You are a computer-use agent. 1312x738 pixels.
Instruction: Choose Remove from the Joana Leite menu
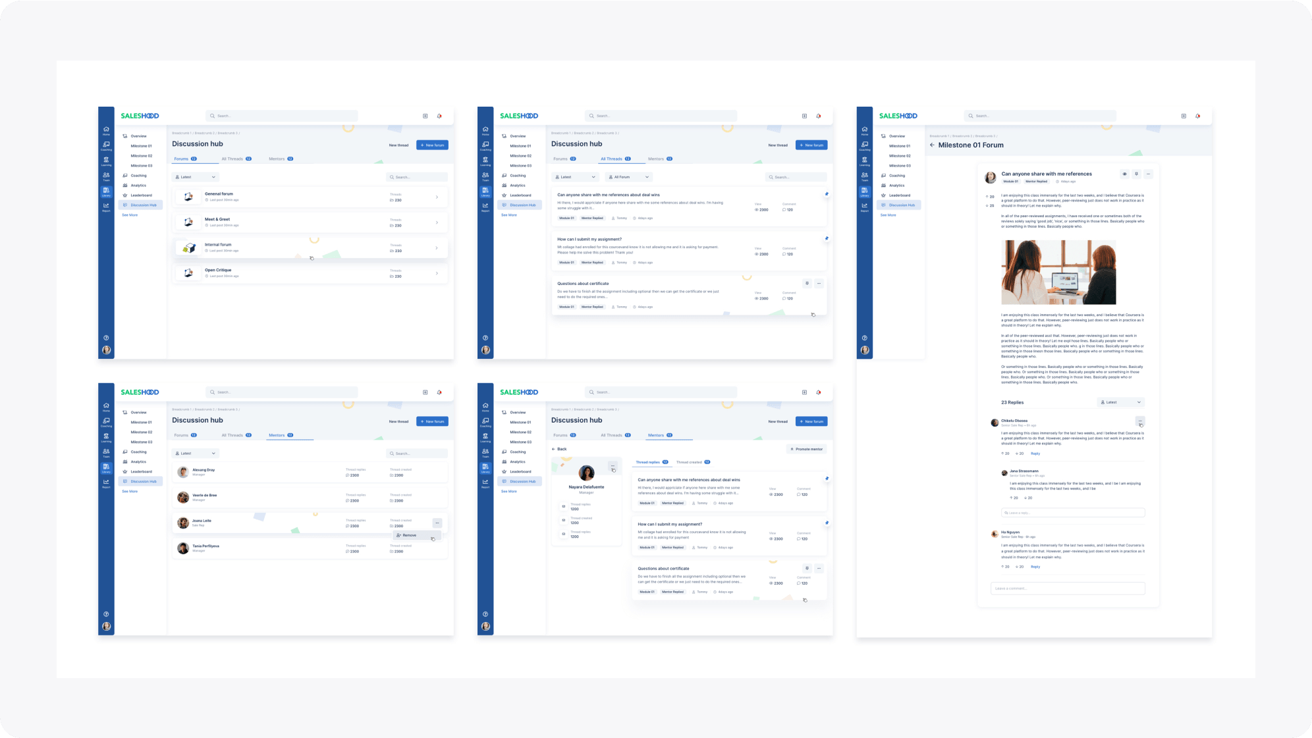click(417, 535)
